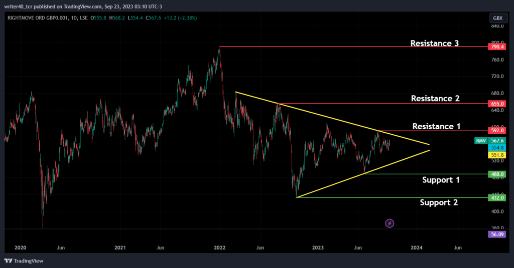
Task: Click the 400.0 price scale tick
Action: point(497,211)
